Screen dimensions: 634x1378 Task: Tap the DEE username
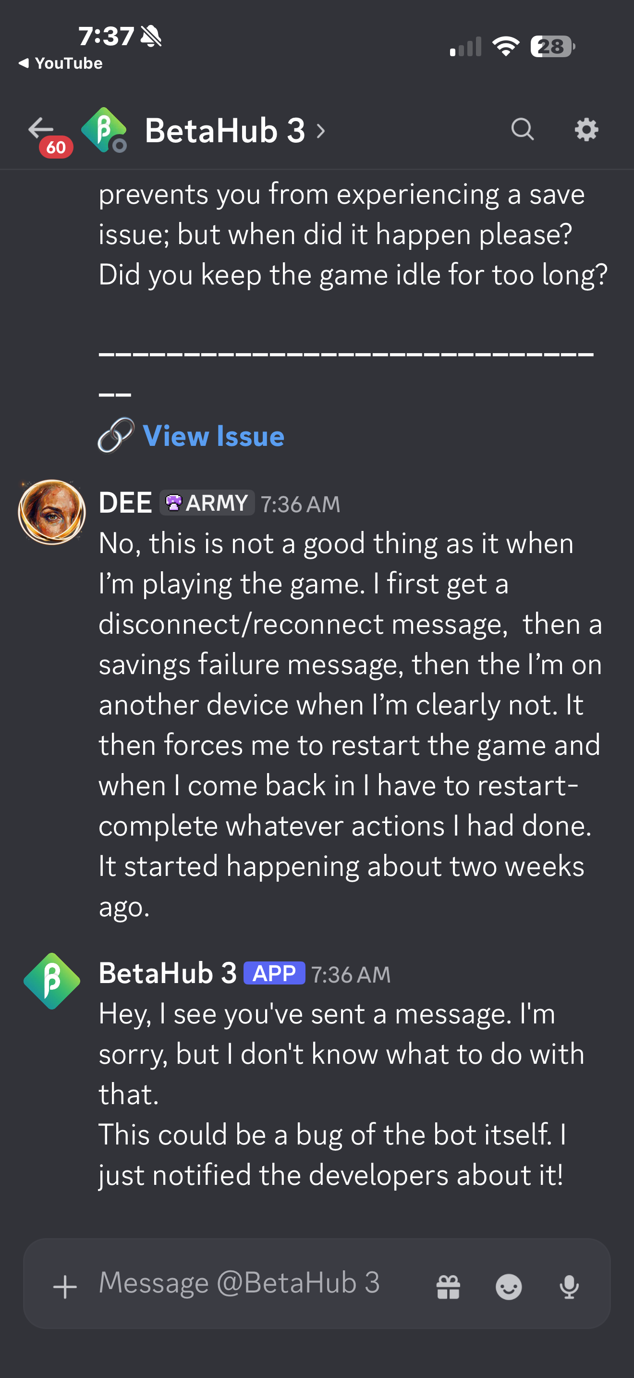click(125, 503)
